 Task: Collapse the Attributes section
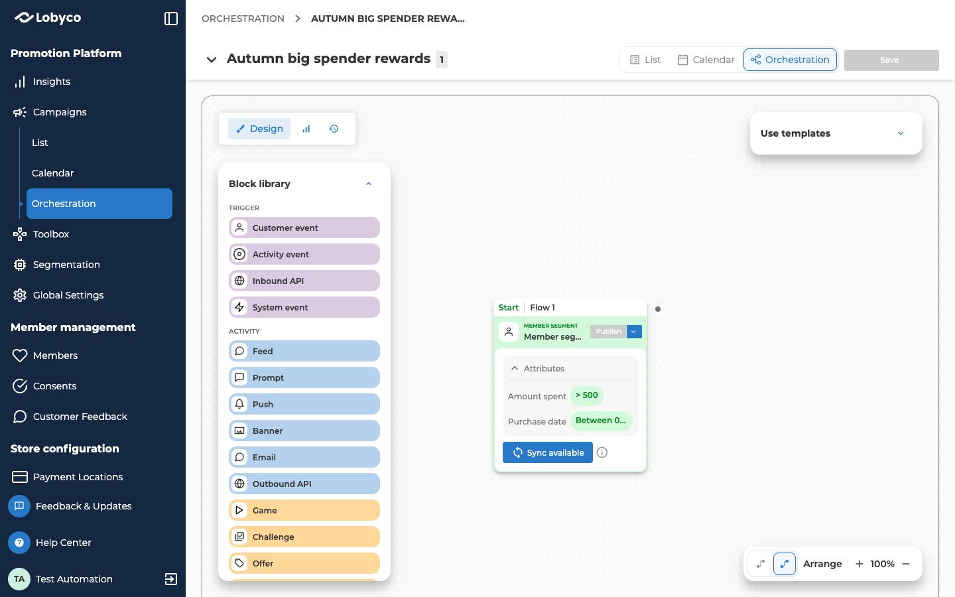[515, 368]
